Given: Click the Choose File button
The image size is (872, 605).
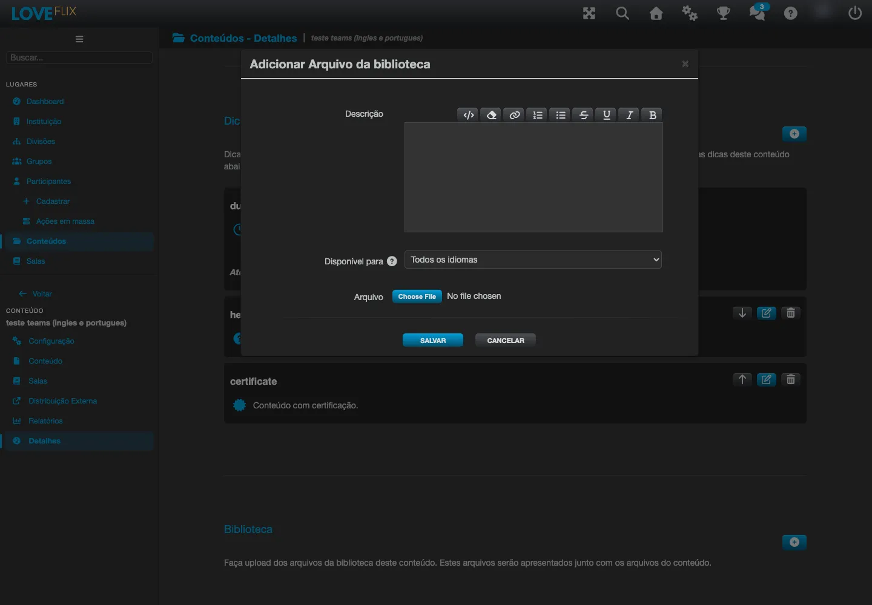Looking at the screenshot, I should pos(417,296).
